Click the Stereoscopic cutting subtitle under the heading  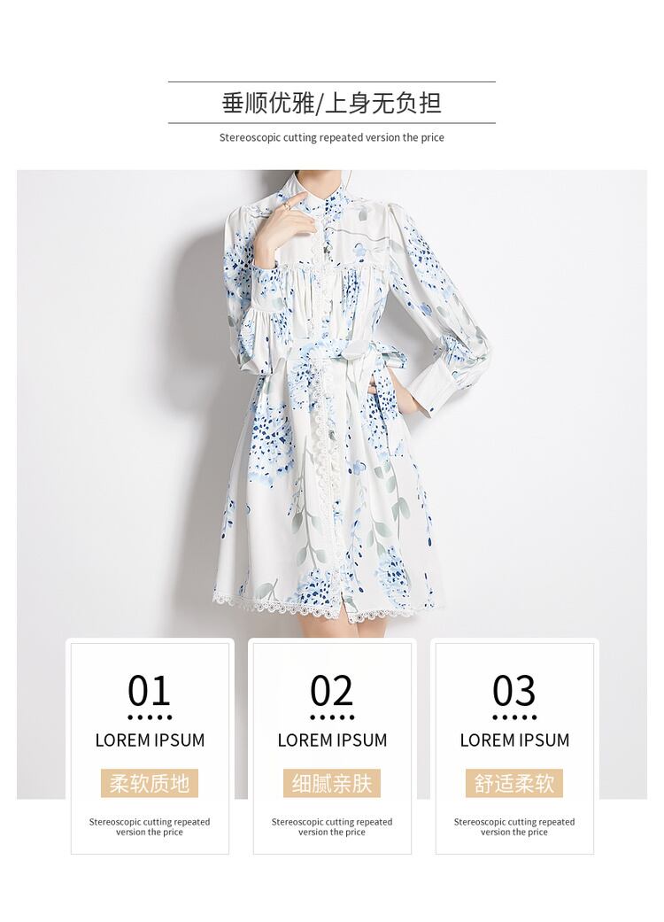pyautogui.click(x=331, y=137)
